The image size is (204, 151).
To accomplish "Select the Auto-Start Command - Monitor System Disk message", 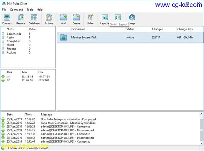I will click(x=68, y=123).
